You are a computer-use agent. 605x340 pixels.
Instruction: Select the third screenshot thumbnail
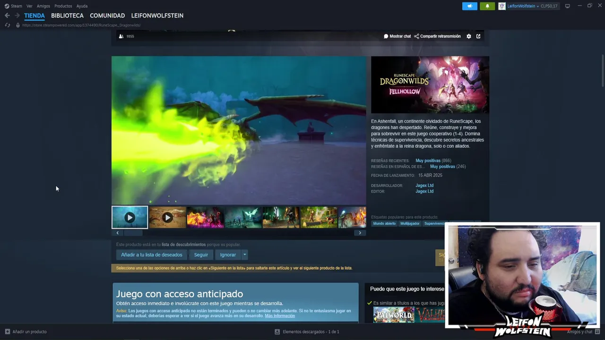[x=205, y=217]
